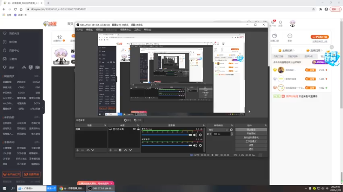The image size is (343, 192).
Task: Open OBS 帮助 Help menu
Action: [x=147, y=29]
